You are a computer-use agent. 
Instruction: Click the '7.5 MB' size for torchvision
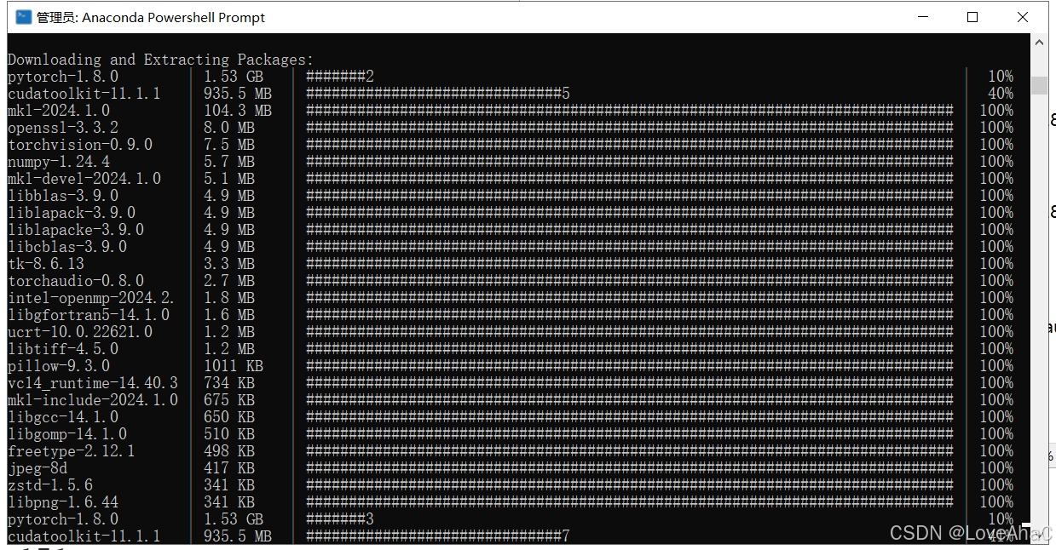[x=229, y=145]
